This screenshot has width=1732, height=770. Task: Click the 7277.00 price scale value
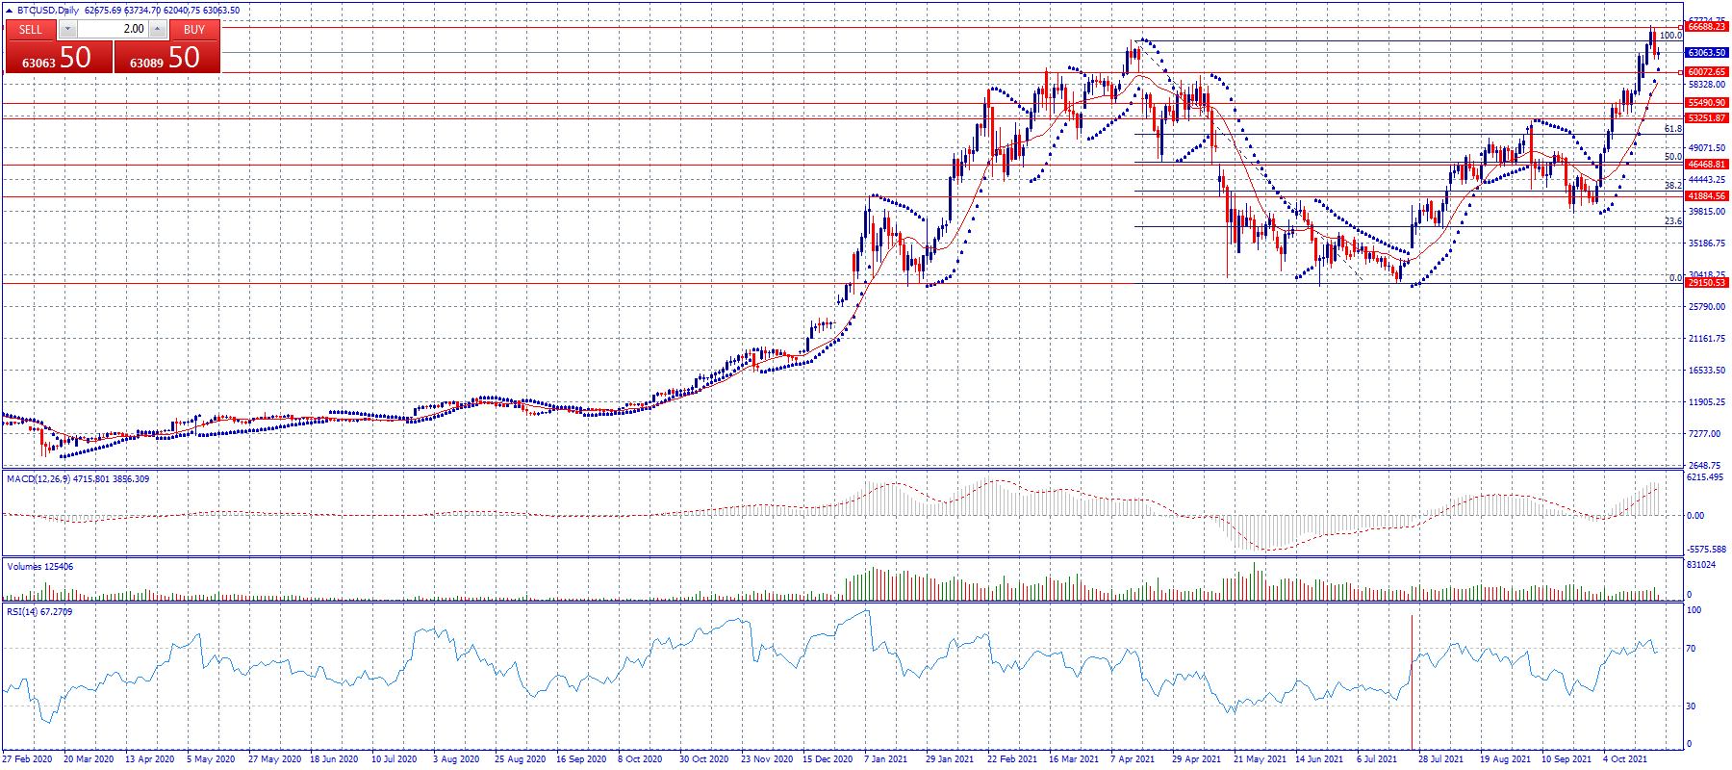tap(1704, 434)
